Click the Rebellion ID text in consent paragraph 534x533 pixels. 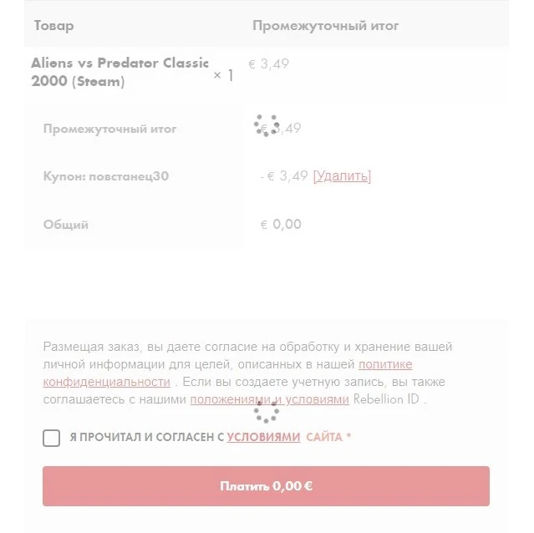386,399
